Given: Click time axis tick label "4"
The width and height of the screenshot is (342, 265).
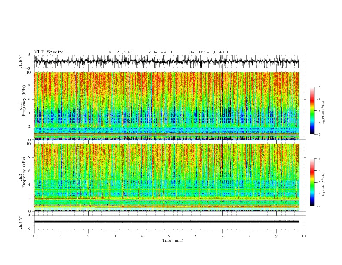Looking at the screenshot, I should point(142,236).
